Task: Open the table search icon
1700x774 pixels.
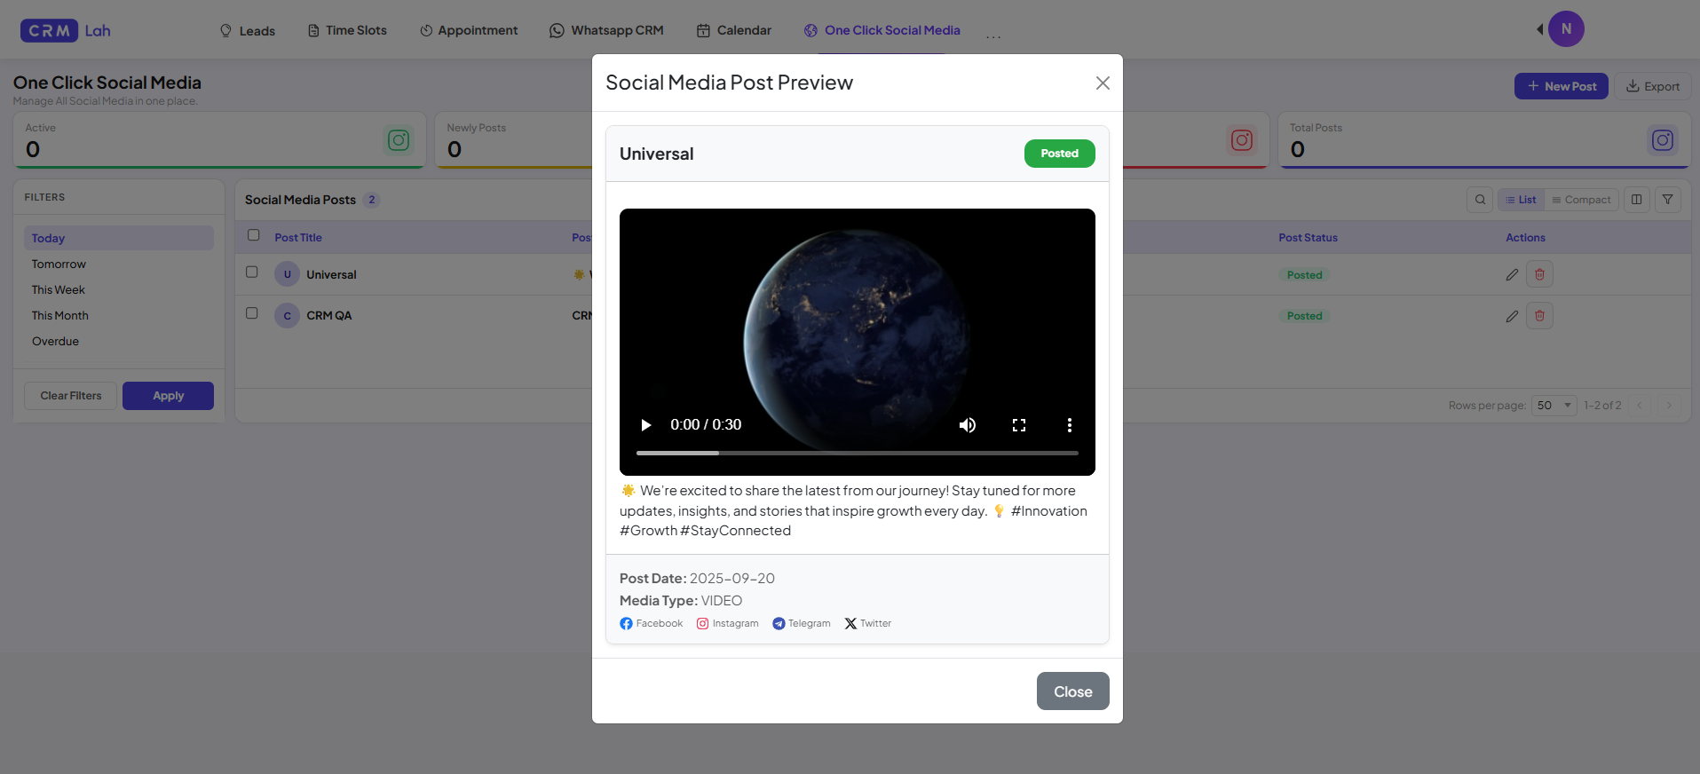Action: 1480,200
